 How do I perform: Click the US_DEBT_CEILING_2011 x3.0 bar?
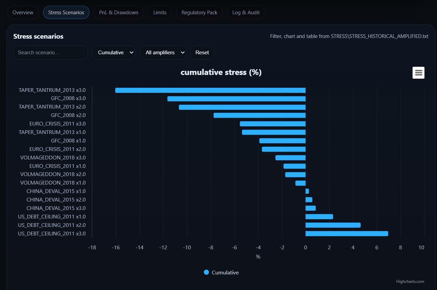[x=346, y=234]
